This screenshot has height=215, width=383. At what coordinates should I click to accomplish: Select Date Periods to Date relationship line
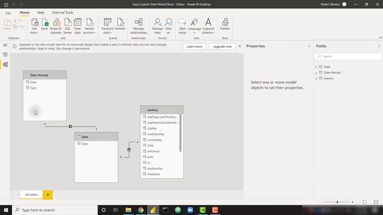(71, 126)
